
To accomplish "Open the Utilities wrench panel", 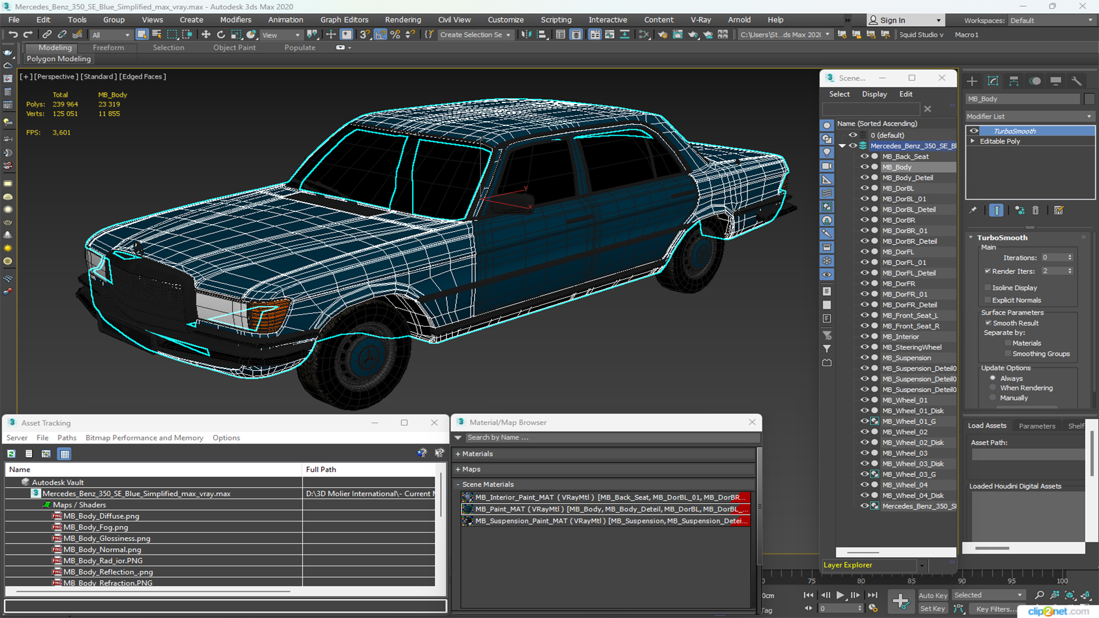I will click(1077, 81).
